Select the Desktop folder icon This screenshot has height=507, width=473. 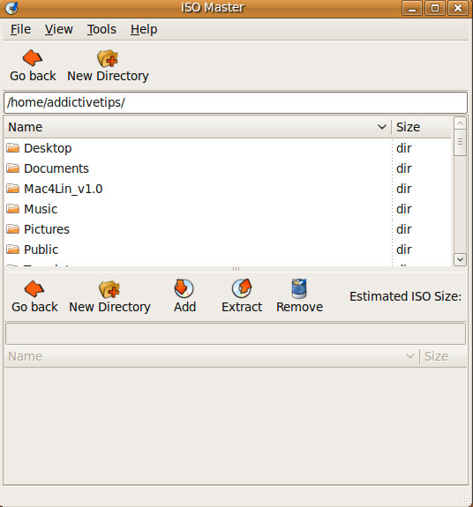pos(13,148)
